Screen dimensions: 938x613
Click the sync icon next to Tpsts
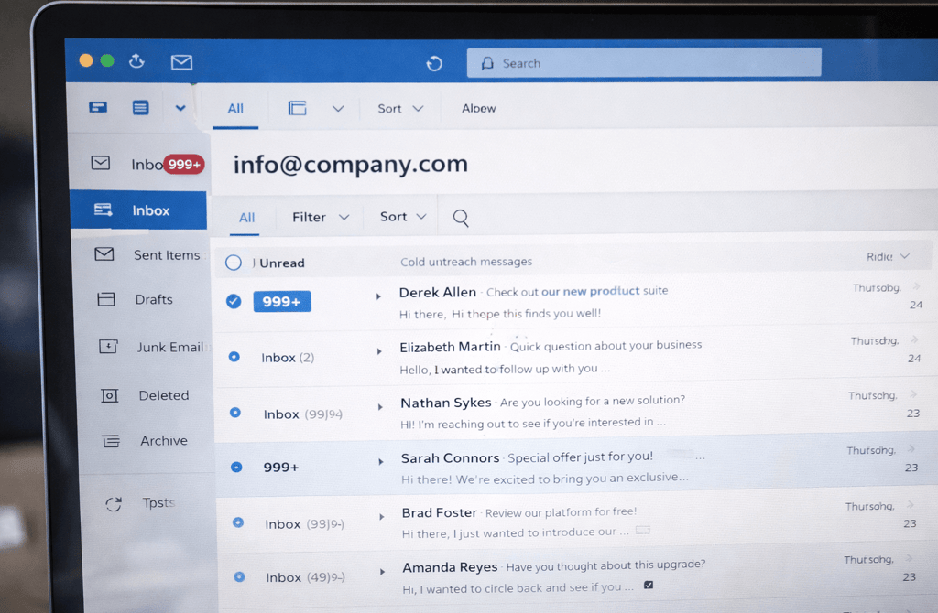(114, 502)
